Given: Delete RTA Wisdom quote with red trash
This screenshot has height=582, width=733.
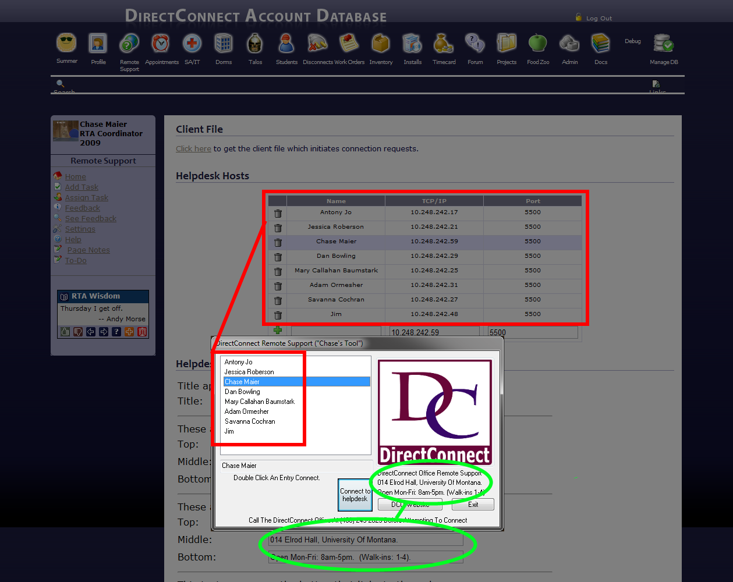Looking at the screenshot, I should (141, 332).
